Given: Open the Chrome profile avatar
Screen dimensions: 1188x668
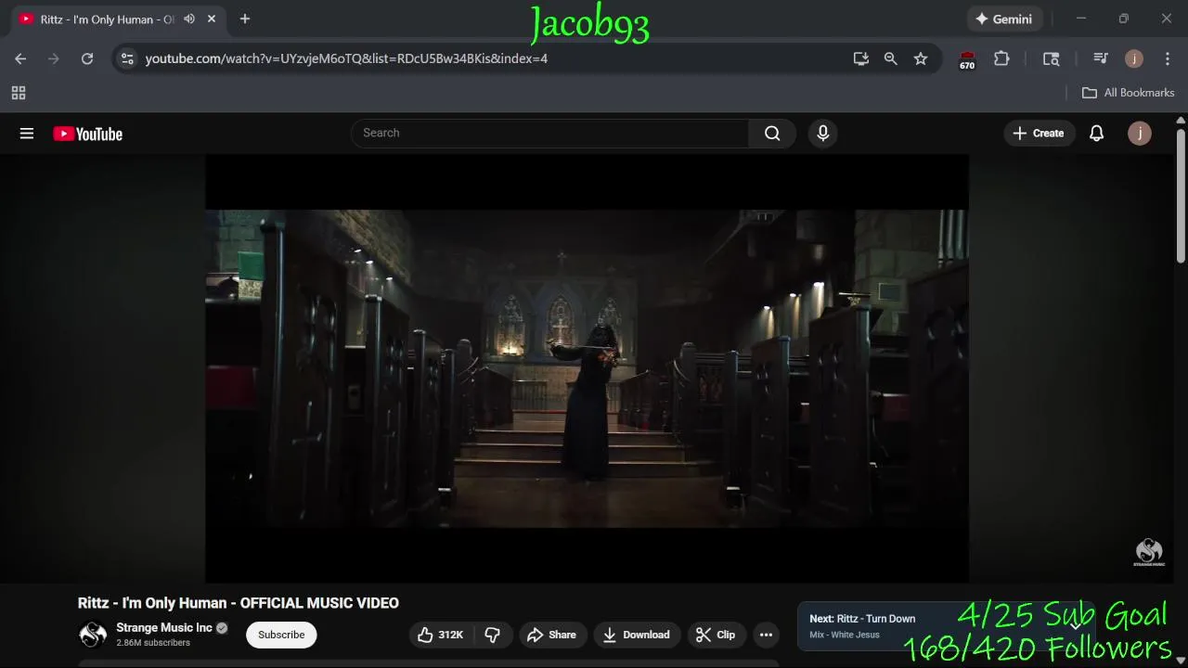Looking at the screenshot, I should (x=1134, y=58).
